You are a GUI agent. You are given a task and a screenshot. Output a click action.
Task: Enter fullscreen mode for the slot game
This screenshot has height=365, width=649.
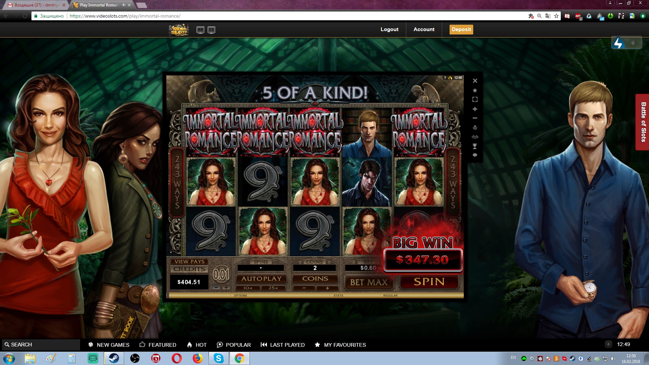coord(475,99)
